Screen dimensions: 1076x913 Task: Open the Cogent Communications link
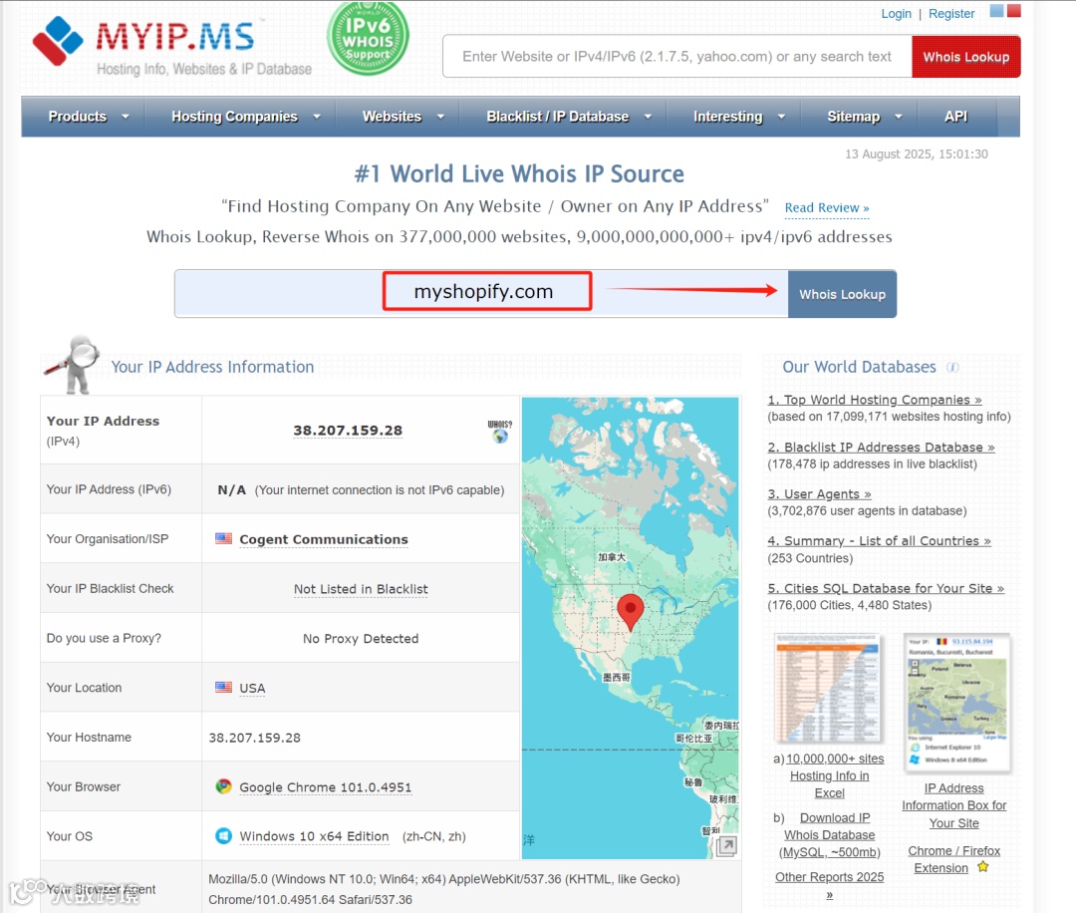tap(324, 539)
